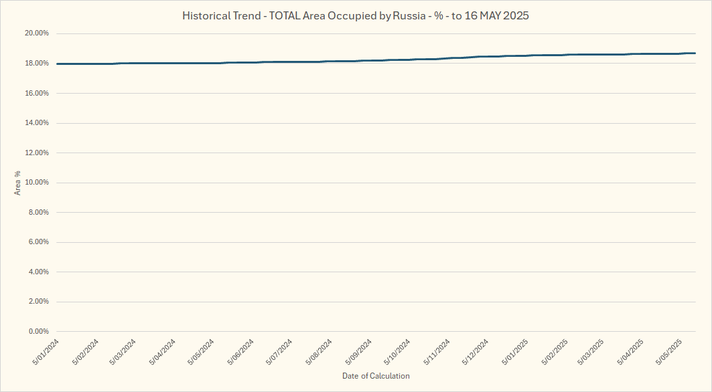Click the 14.00% y-axis label
Image resolution: width=712 pixels, height=392 pixels.
[x=35, y=123]
